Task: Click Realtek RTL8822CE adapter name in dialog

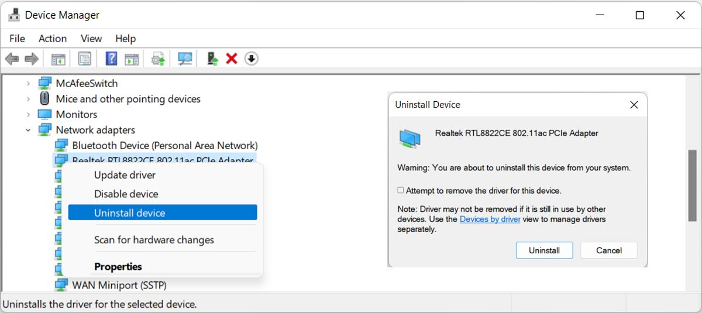Action: tap(517, 133)
